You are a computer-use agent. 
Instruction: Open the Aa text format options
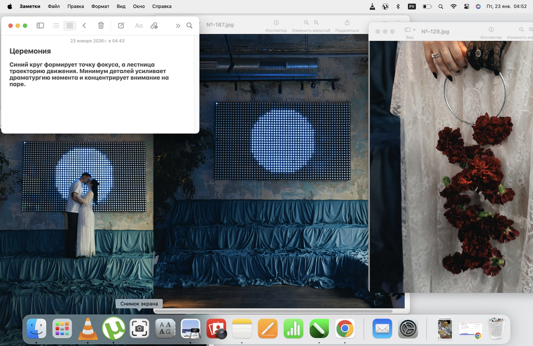139,26
